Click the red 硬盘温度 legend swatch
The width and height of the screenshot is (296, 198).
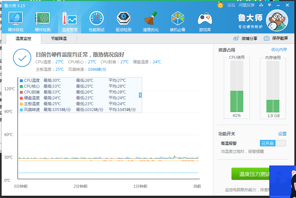(x=21, y=98)
